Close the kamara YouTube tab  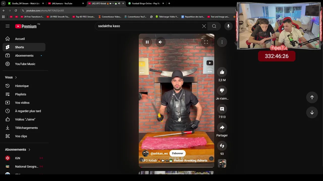pyautogui.click(x=83, y=4)
